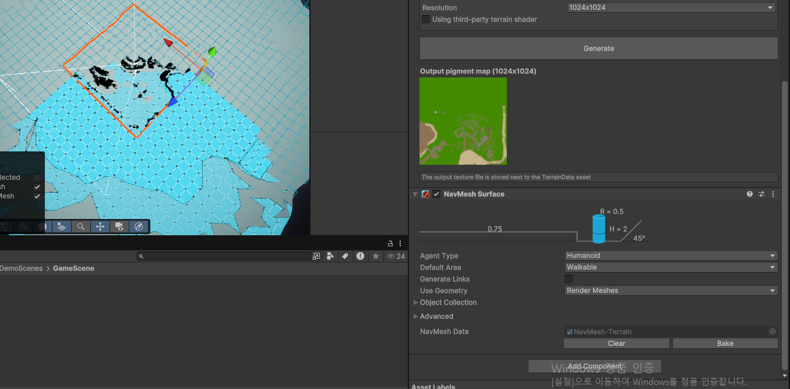The image size is (790, 389).
Task: Click the Generate button
Action: pyautogui.click(x=598, y=48)
